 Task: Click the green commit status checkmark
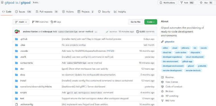tap(107, 32)
